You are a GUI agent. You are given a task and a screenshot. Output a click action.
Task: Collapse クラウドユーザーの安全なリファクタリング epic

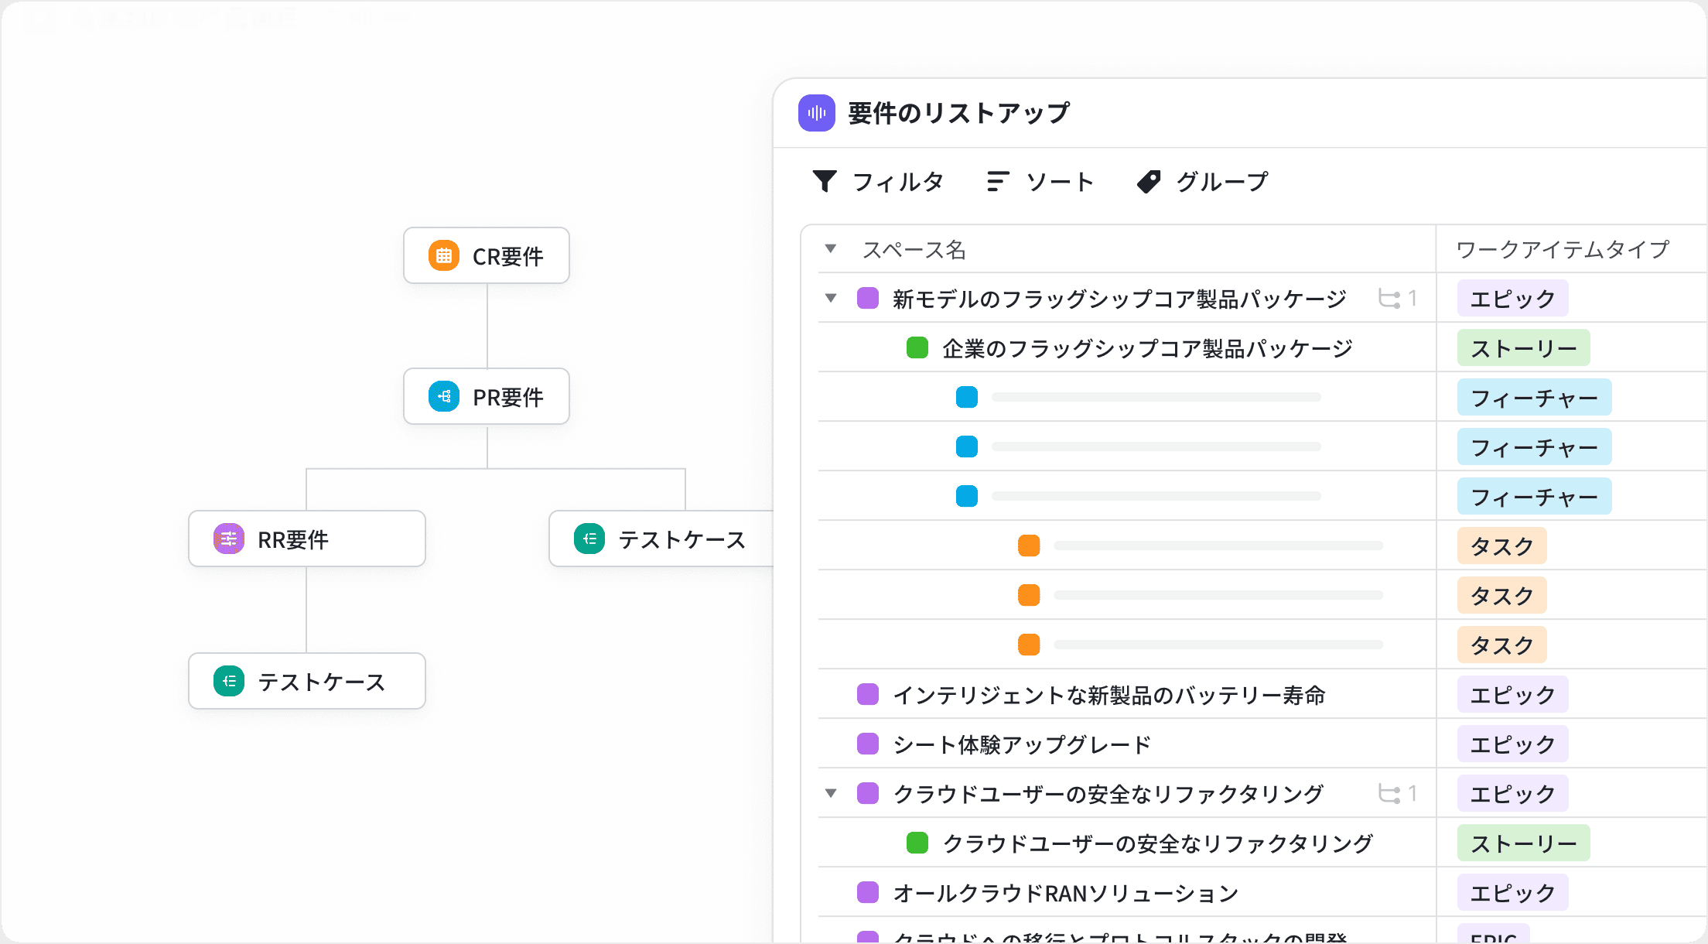point(830,793)
